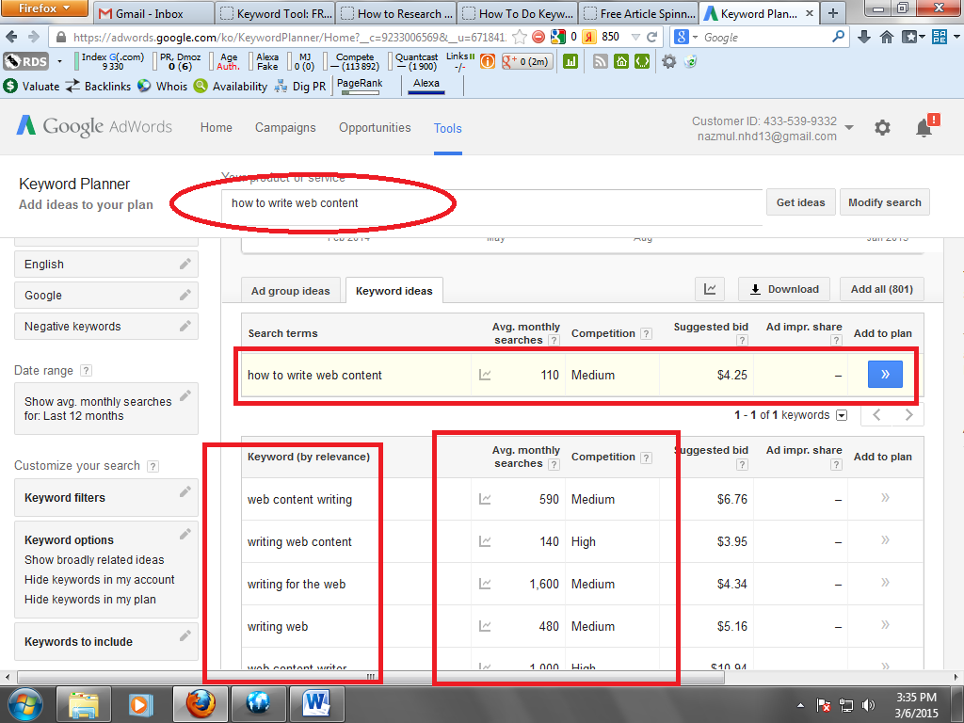Click Add all (801) button
This screenshot has height=723, width=964.
click(881, 289)
